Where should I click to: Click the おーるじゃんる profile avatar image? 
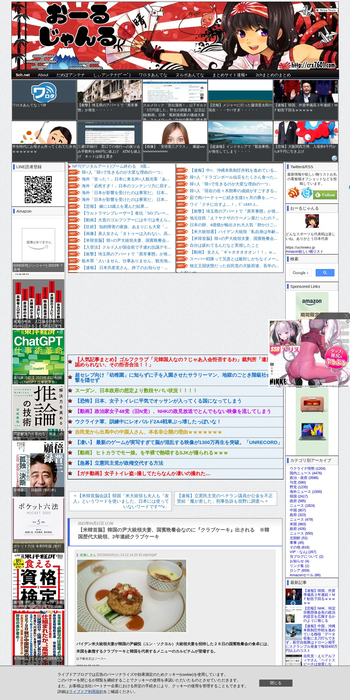click(x=312, y=221)
